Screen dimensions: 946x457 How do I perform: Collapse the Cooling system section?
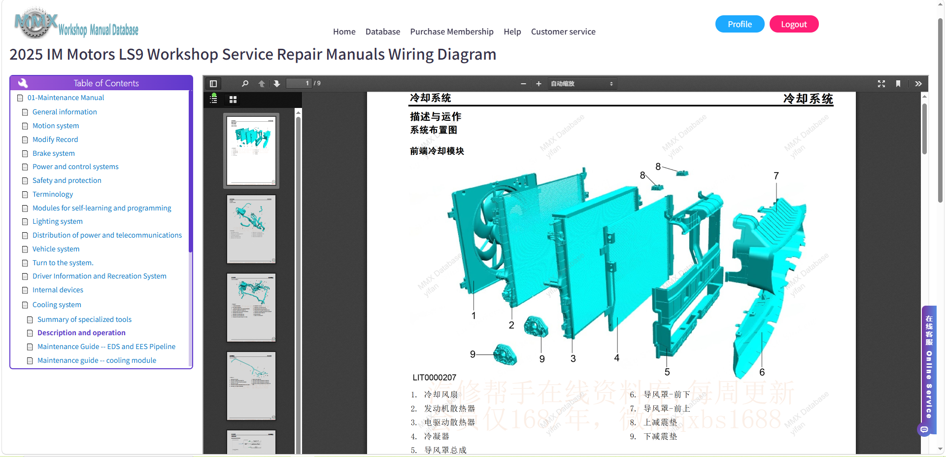(57, 305)
